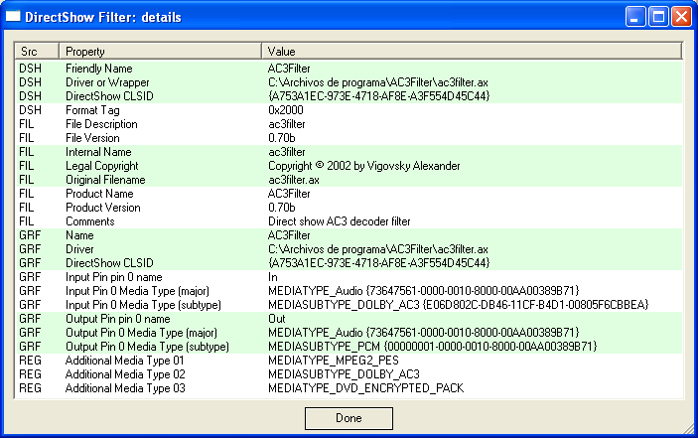698x438 pixels.
Task: Close the DirectShow Filter details window
Action: coord(681,17)
